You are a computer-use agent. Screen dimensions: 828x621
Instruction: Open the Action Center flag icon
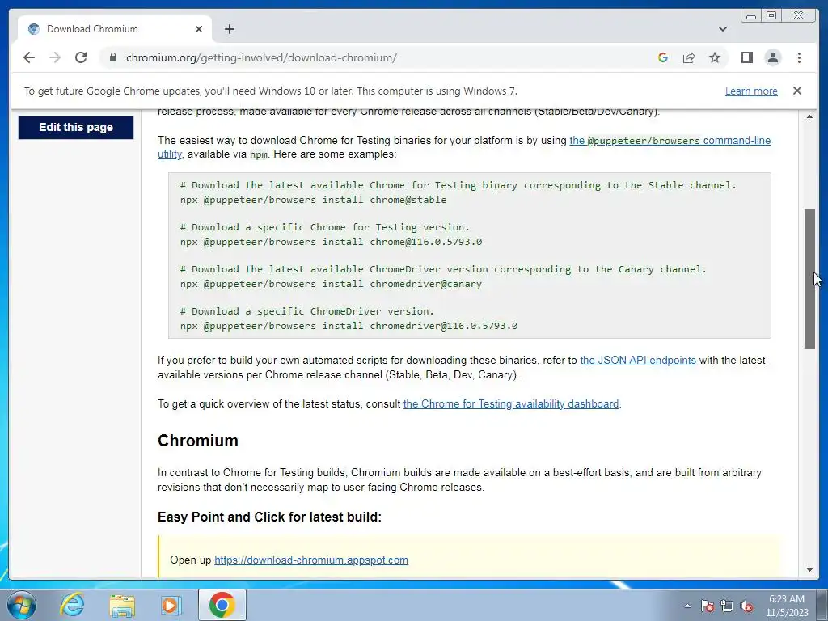click(708, 606)
